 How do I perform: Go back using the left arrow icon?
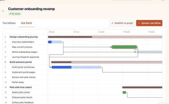(3, 11)
